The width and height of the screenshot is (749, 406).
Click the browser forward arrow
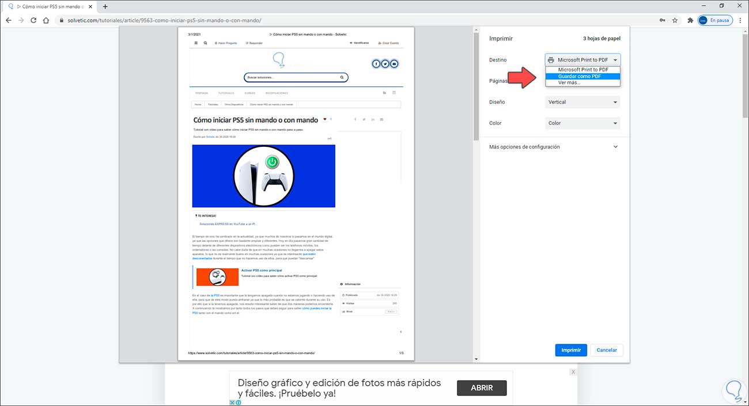(21, 20)
